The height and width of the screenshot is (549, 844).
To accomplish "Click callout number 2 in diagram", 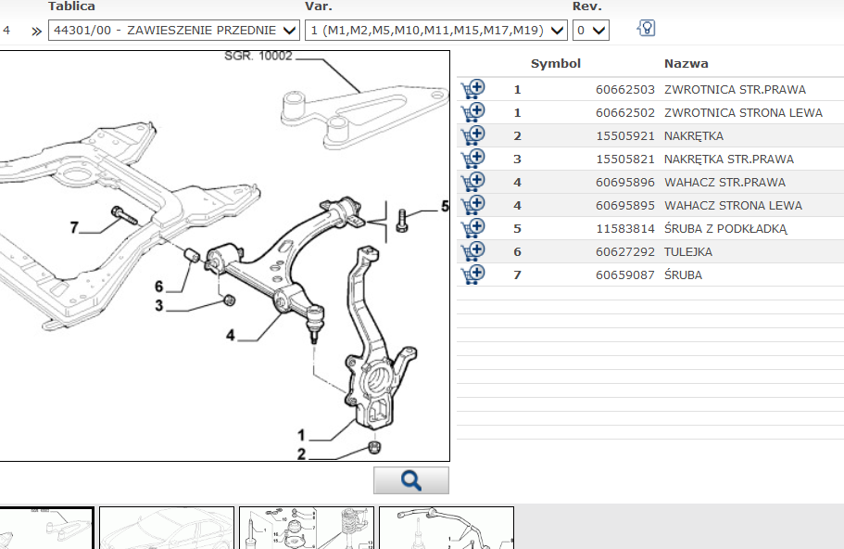I will pos(301,454).
